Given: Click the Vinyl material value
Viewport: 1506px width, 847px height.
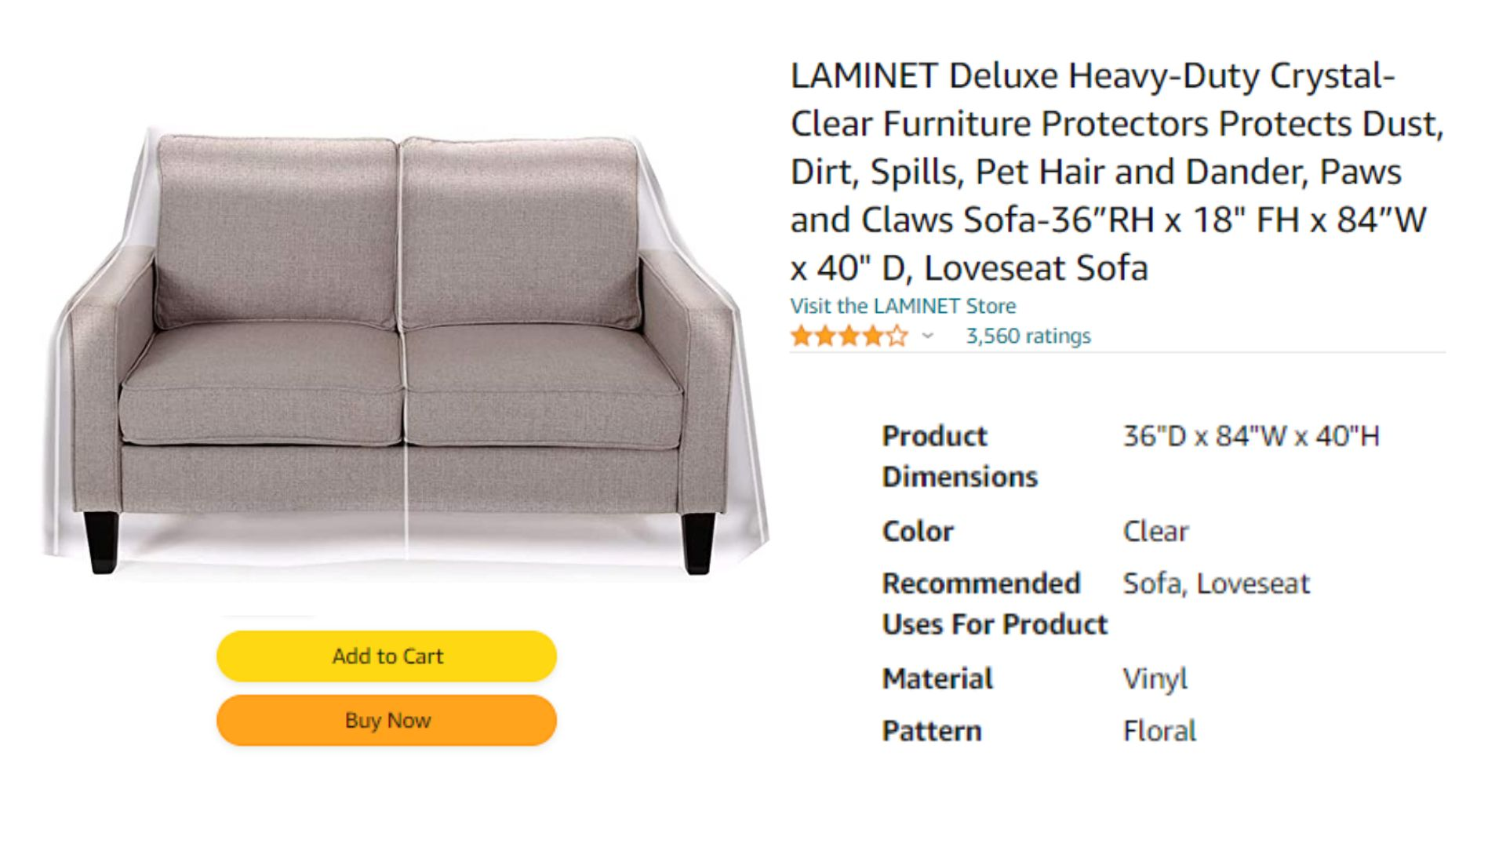Looking at the screenshot, I should pyautogui.click(x=1155, y=678).
